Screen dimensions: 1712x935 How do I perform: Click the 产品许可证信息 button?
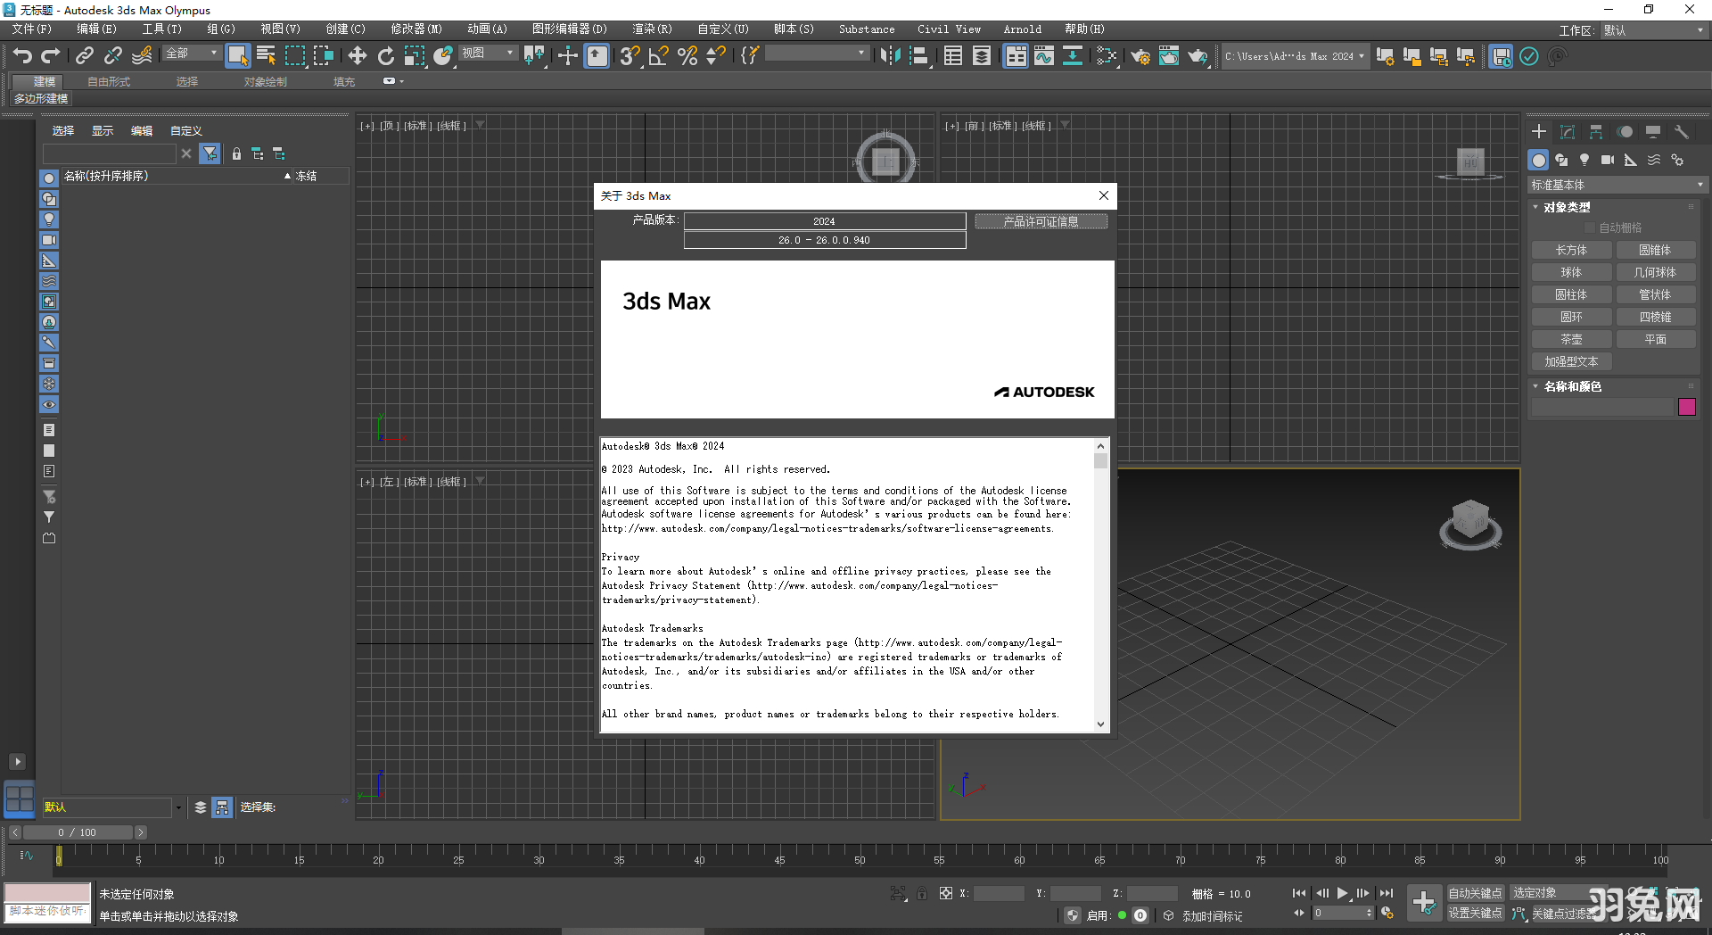click(x=1040, y=221)
